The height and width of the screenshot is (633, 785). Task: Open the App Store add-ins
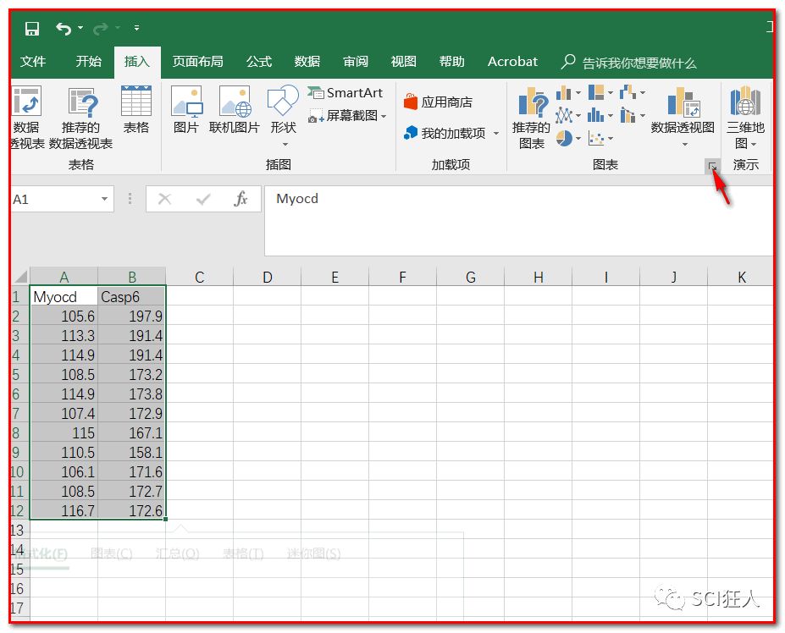point(440,102)
